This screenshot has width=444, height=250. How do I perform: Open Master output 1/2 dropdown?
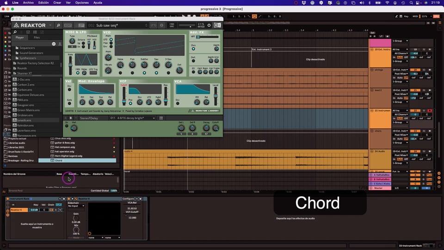tap(400, 188)
